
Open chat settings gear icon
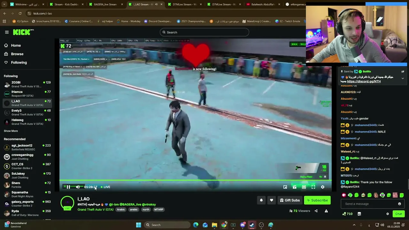[x=388, y=214]
